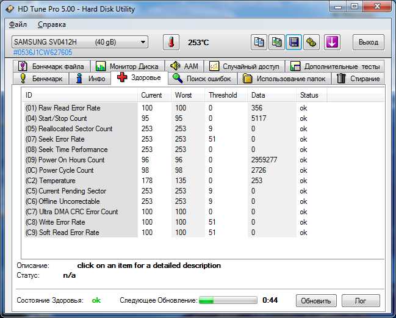Viewport: 396px width, 318px height.
Task: Click the save floppy disk icon
Action: (293, 42)
